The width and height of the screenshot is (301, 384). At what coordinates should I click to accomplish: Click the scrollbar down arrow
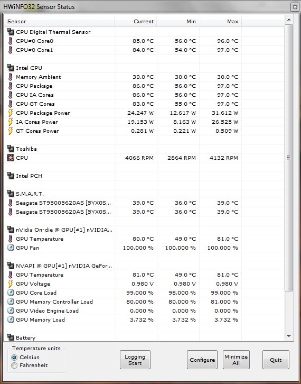point(289,336)
